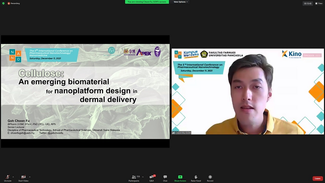The width and height of the screenshot is (325, 183).
Task: Start the video camera
Action: click(x=24, y=178)
